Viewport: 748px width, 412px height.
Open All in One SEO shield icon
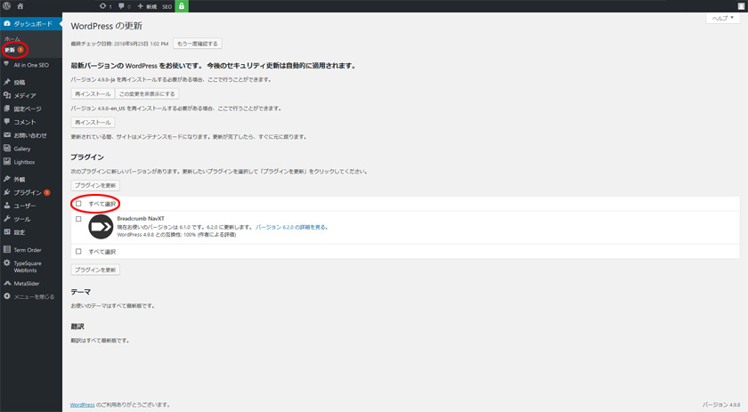click(7, 64)
